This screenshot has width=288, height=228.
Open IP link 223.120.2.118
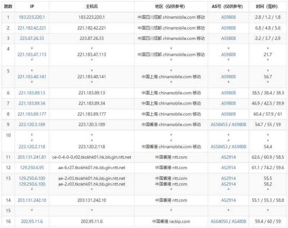(32, 147)
